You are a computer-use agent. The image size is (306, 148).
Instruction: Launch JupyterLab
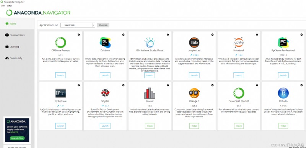point(194,75)
